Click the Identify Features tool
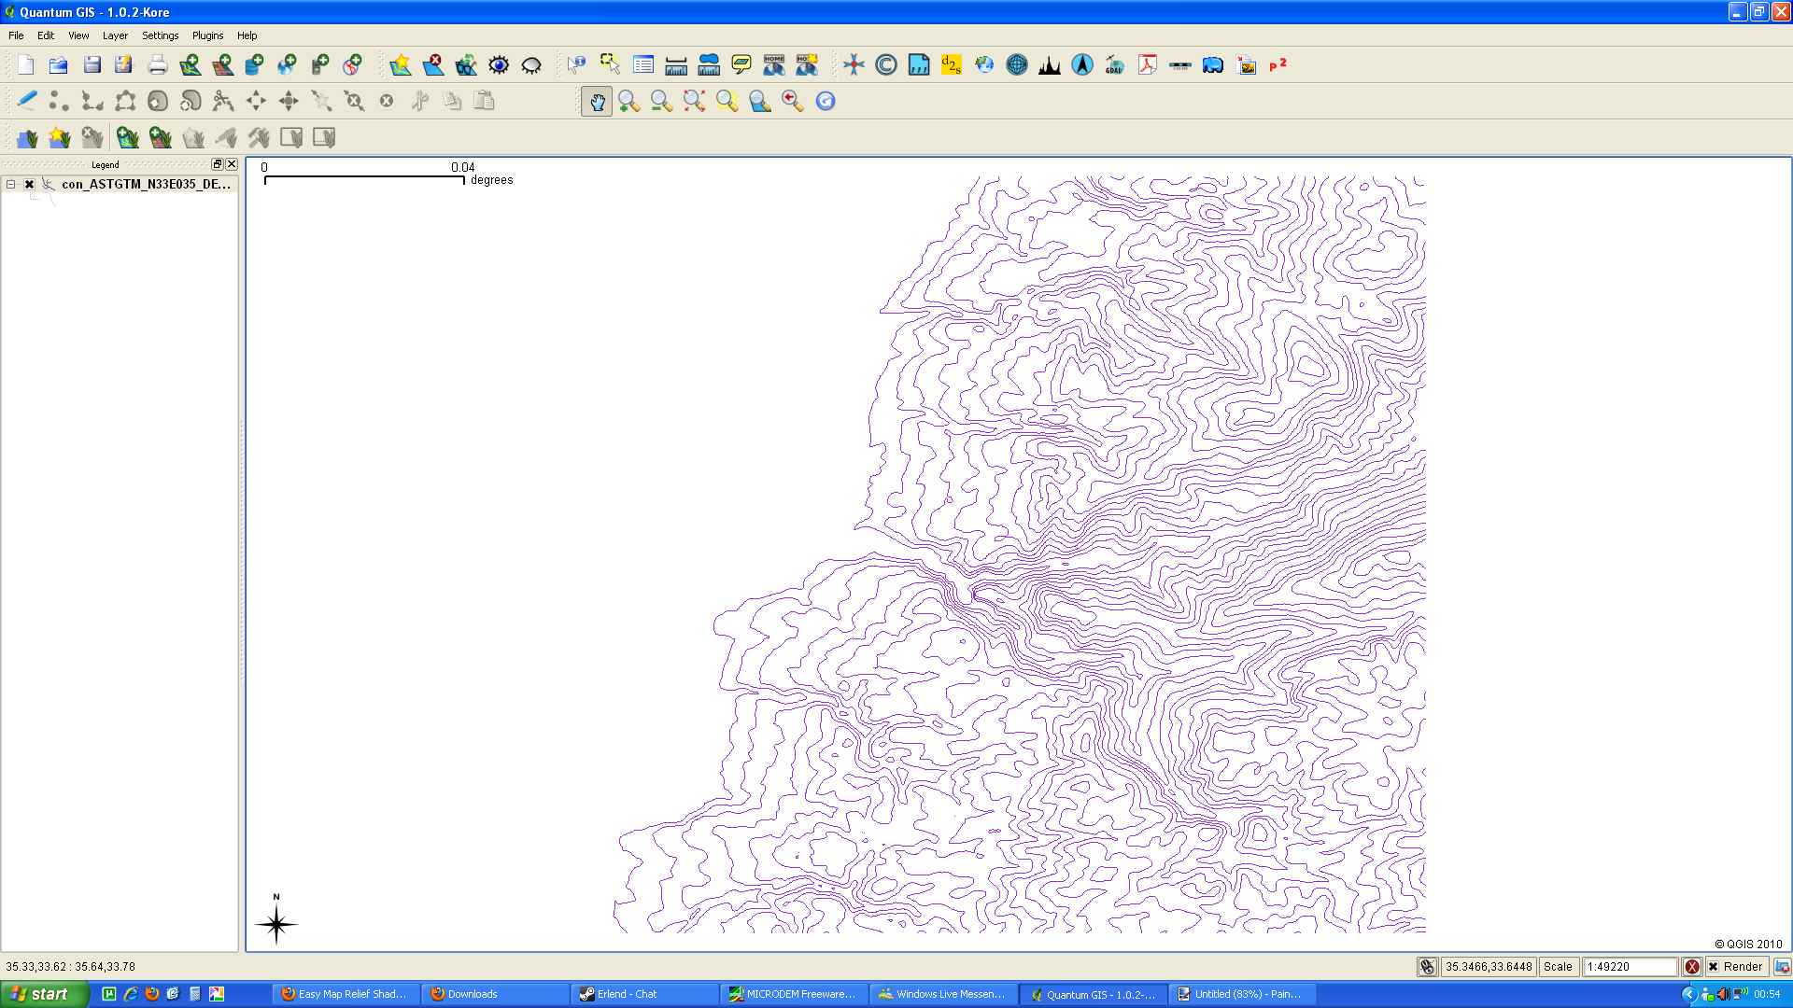This screenshot has width=1793, height=1008. [x=576, y=64]
